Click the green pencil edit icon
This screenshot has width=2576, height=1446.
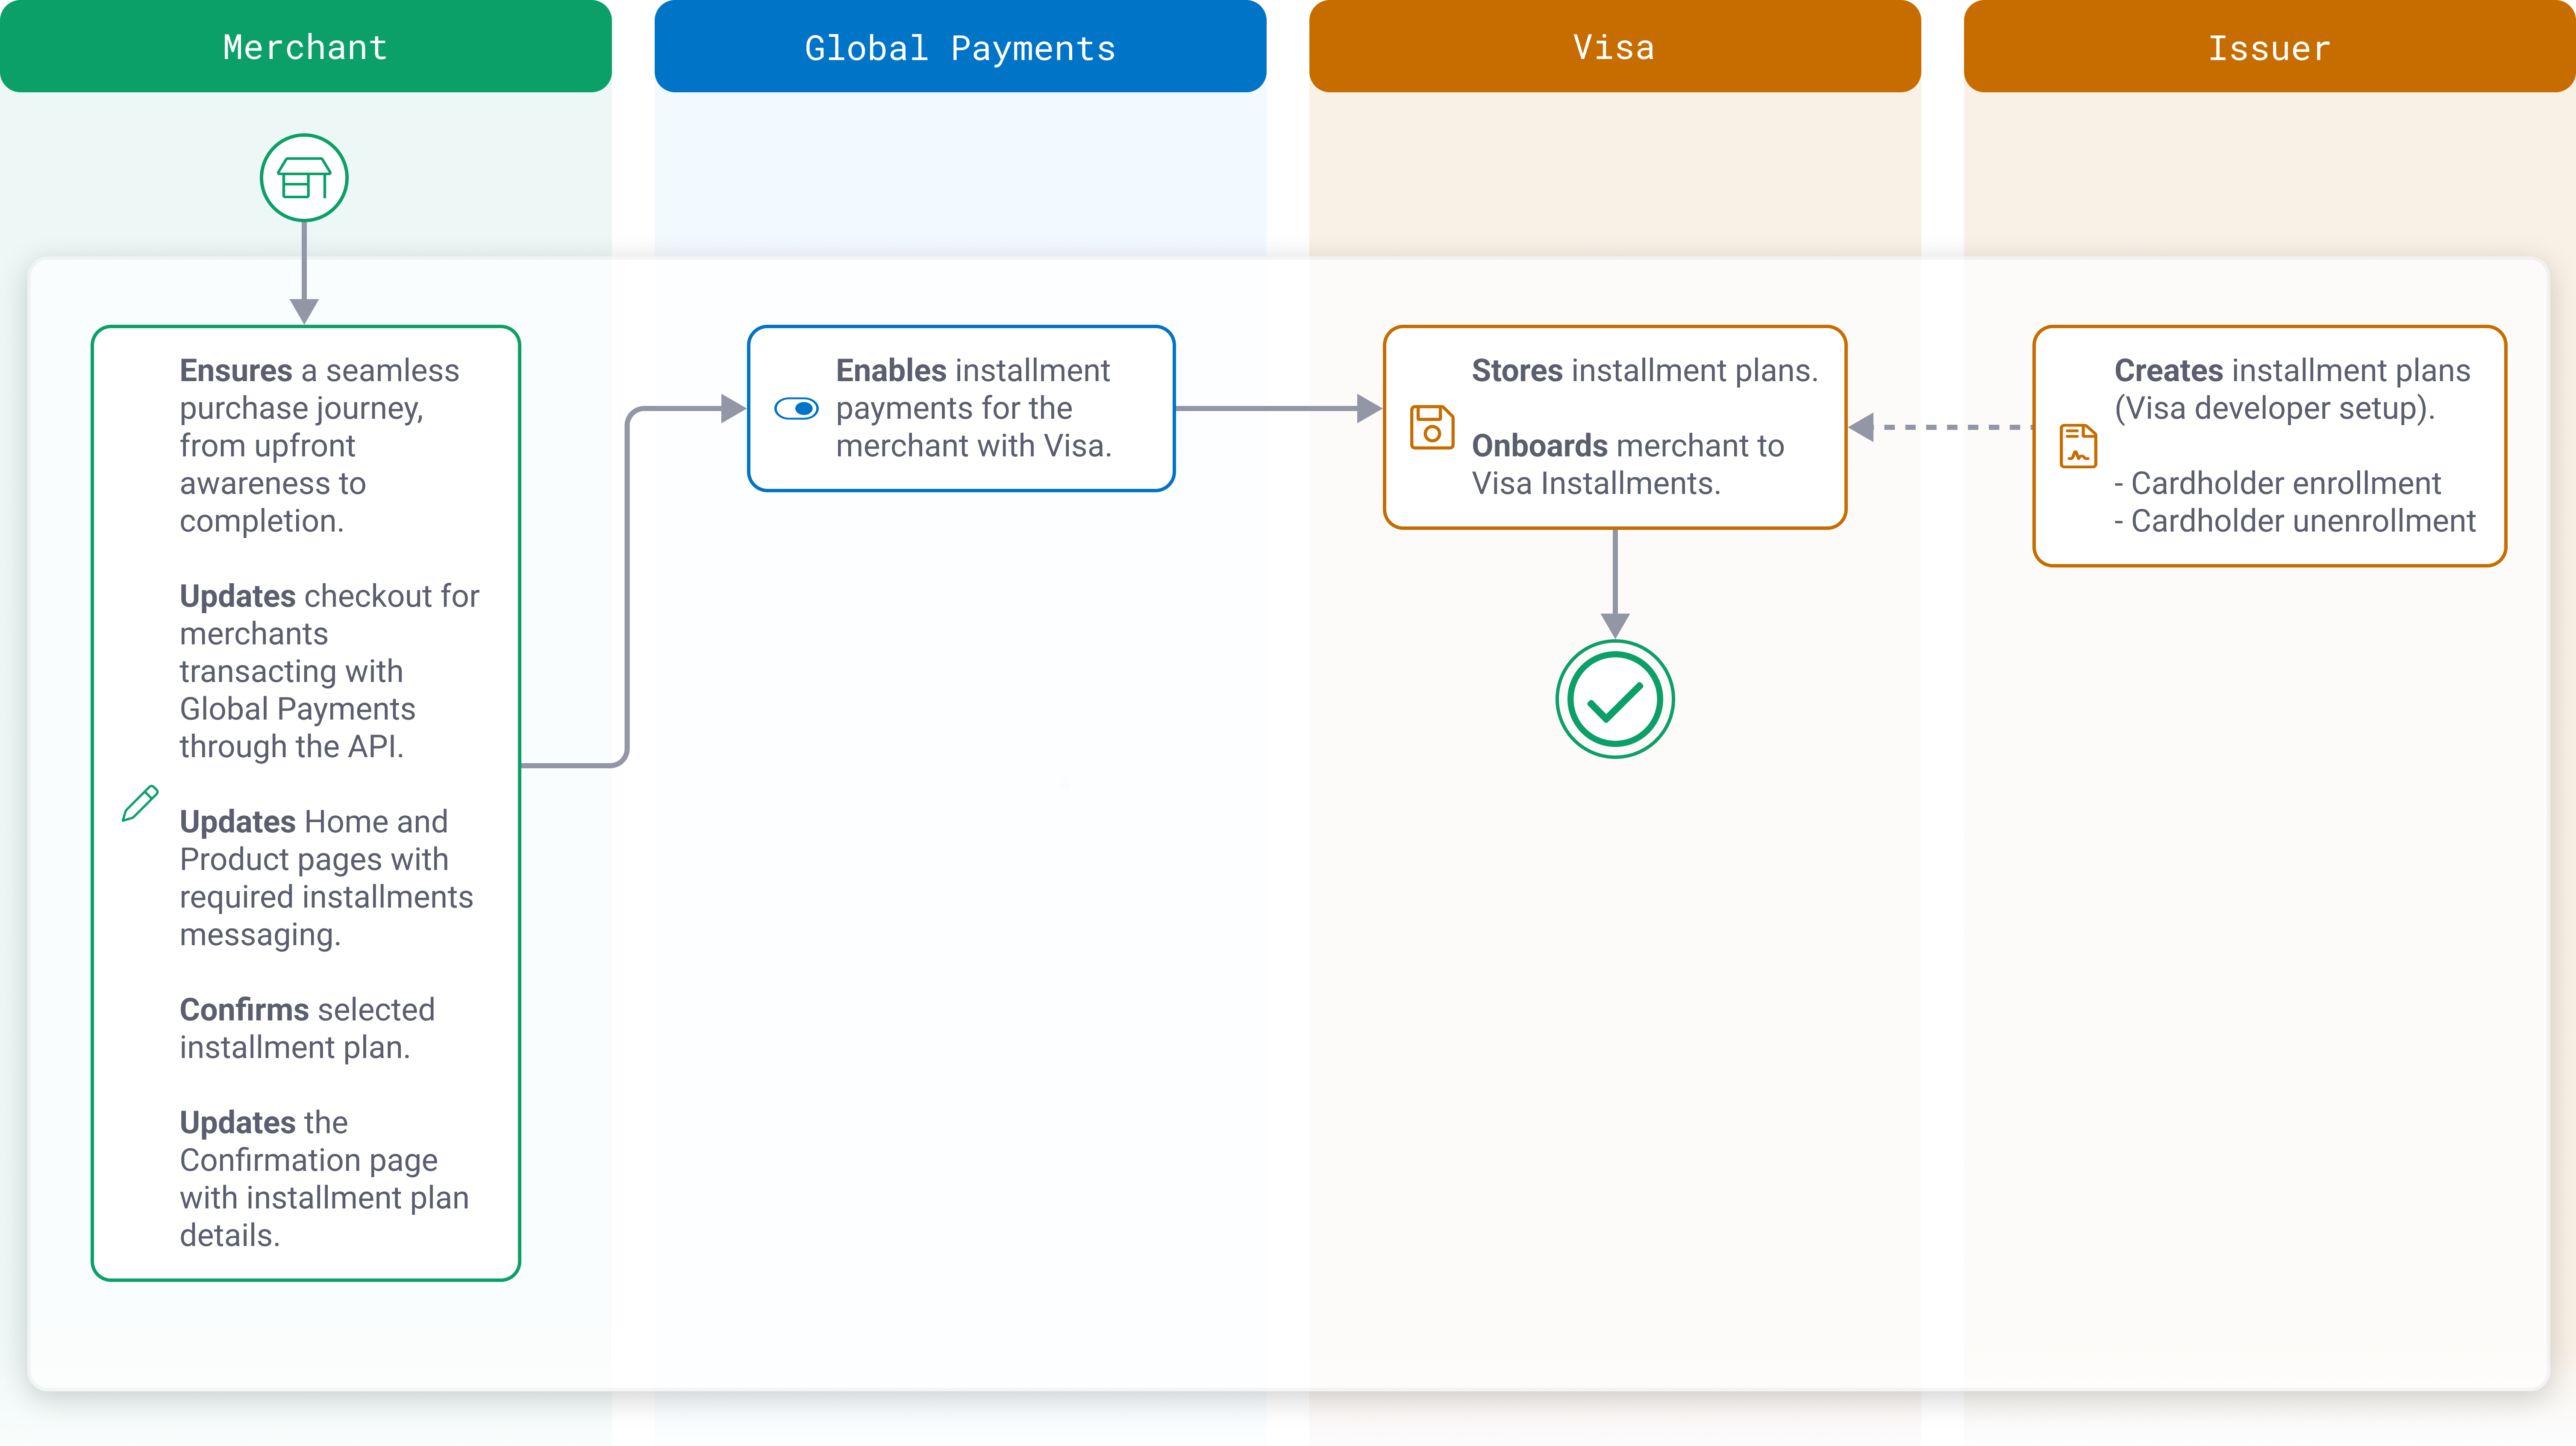140,804
